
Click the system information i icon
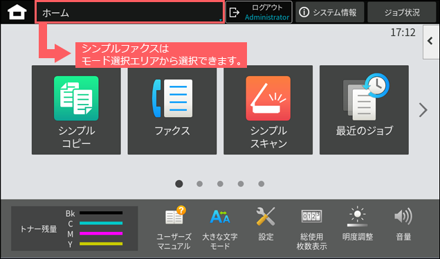pyautogui.click(x=304, y=12)
